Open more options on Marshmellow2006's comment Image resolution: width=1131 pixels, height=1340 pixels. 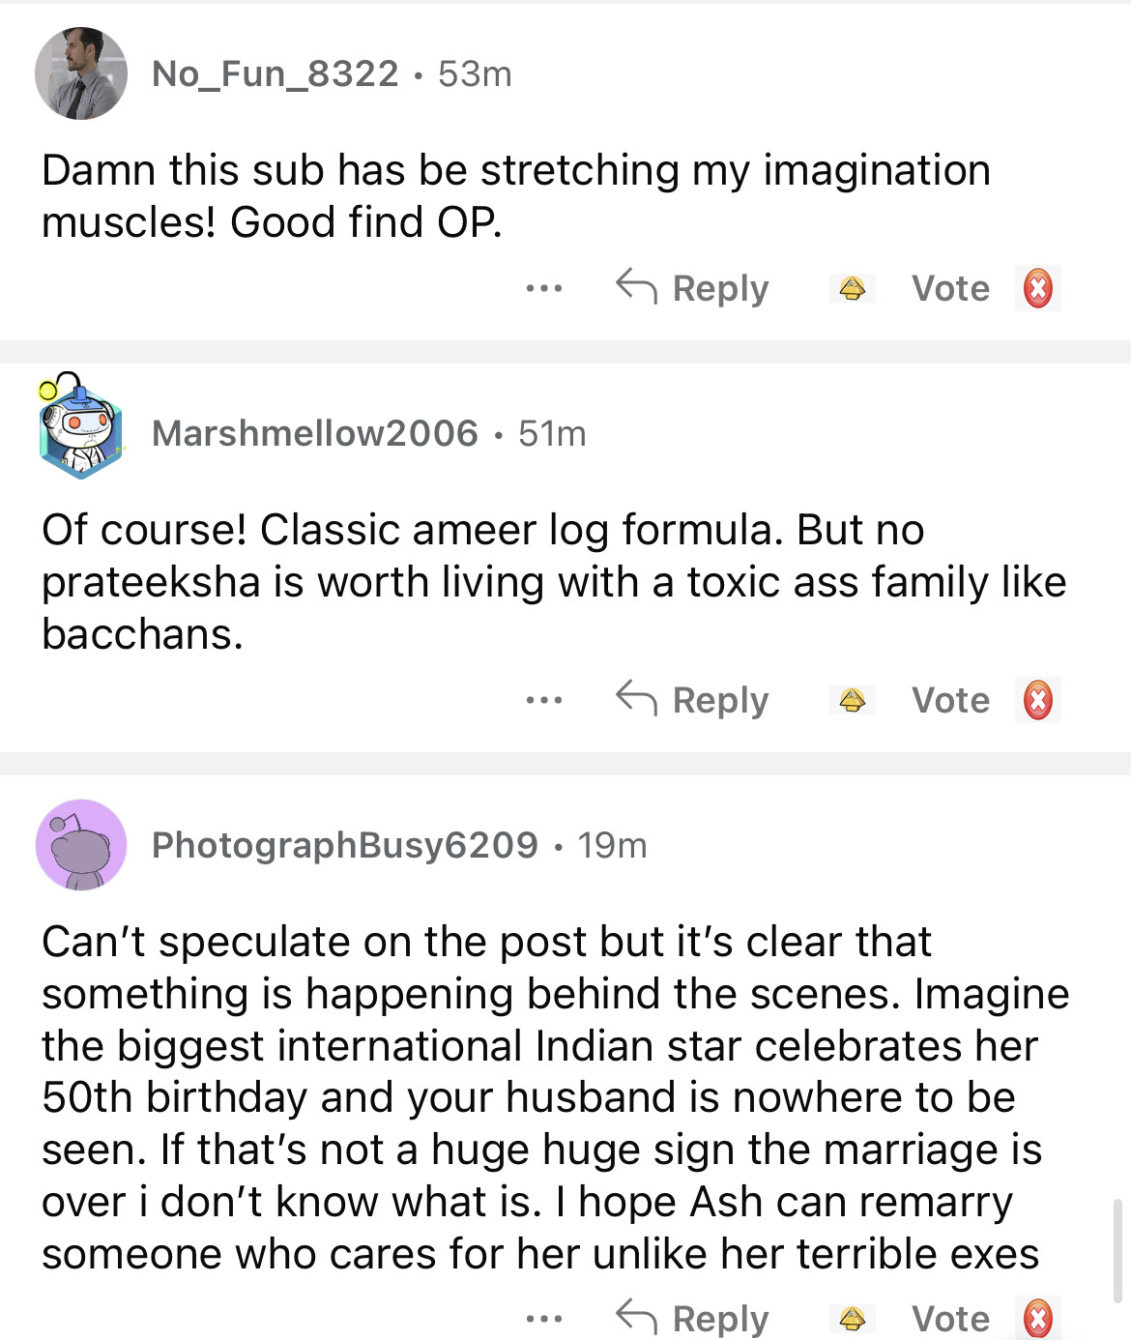[x=544, y=700]
